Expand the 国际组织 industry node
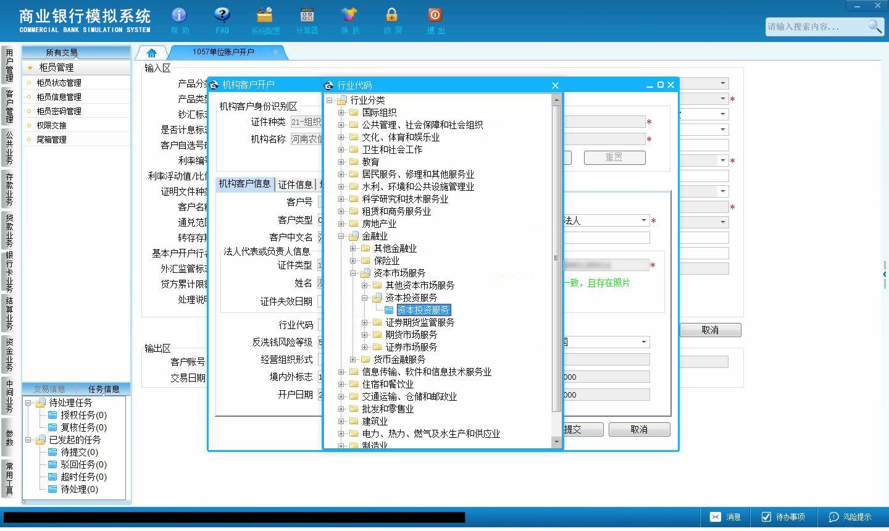This screenshot has width=889, height=531. point(341,112)
